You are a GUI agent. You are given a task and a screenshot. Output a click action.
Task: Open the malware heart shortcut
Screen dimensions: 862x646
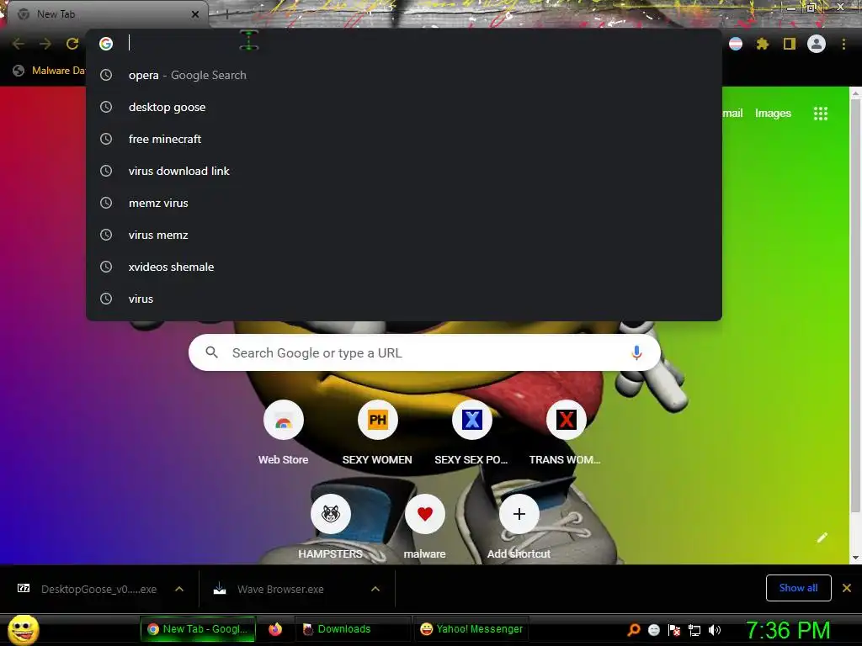pos(424,527)
